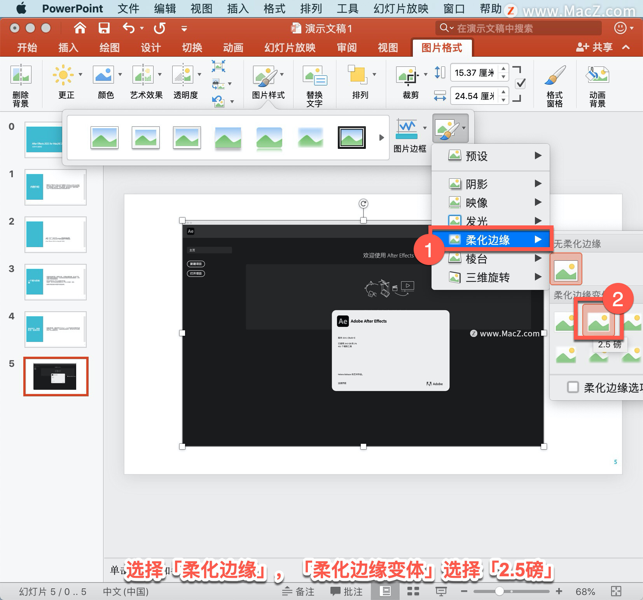This screenshot has width=643, height=600.
Task: Click the Reset Picture icon
Action: (218, 102)
